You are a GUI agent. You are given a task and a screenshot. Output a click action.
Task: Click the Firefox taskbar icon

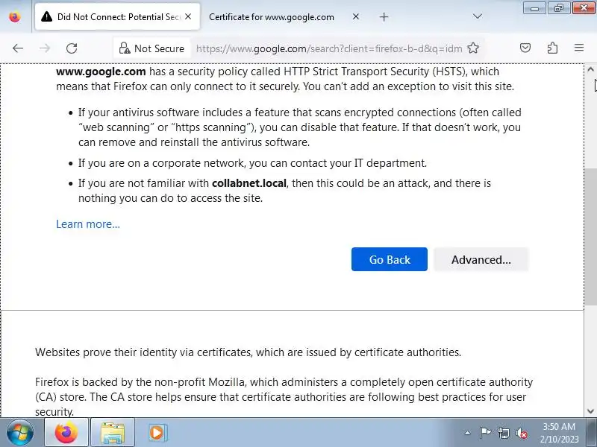66,433
